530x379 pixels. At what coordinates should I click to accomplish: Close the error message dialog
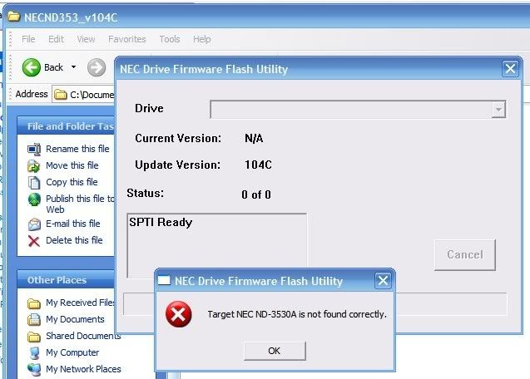point(383,281)
